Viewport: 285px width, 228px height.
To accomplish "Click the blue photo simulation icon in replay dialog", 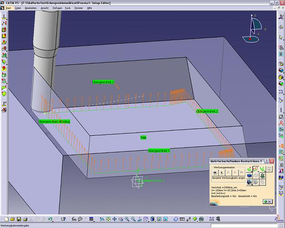I will (250, 176).
